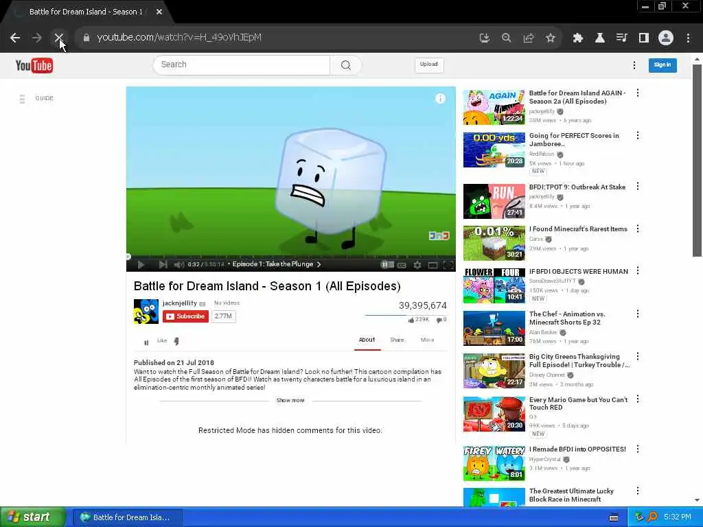Show the video info card icon
The image size is (703, 527).
click(440, 99)
